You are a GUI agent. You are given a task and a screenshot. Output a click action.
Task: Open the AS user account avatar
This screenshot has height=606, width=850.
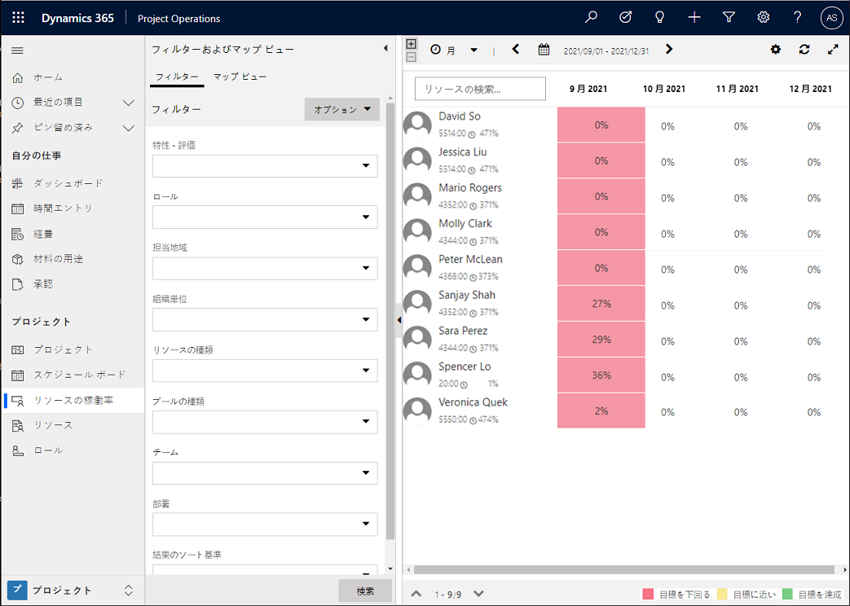pyautogui.click(x=831, y=18)
